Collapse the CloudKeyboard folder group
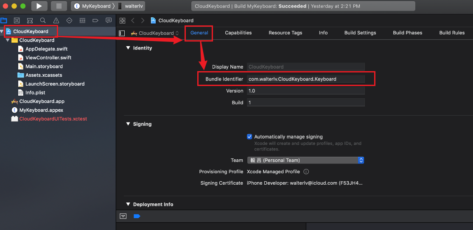Screen dimensions: 473x230 point(8,40)
